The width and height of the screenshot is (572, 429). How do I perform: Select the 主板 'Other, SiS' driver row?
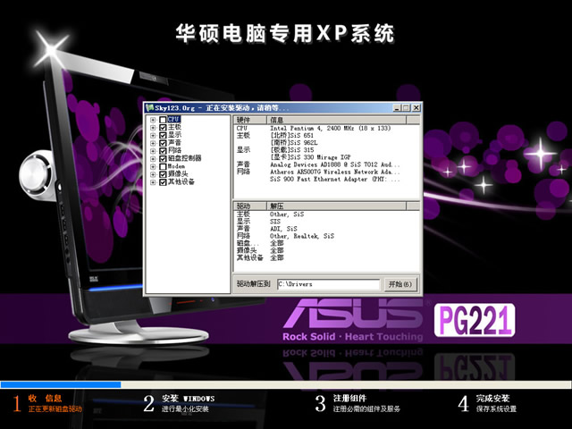[326, 214]
